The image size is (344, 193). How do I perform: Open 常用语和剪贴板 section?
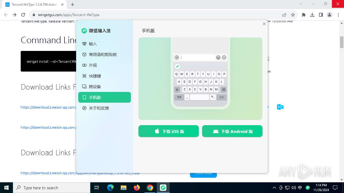pos(104,54)
